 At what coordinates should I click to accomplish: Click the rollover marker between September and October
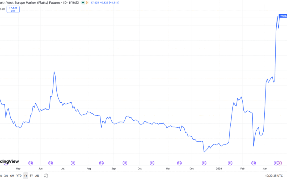pyautogui.click(x=125, y=163)
